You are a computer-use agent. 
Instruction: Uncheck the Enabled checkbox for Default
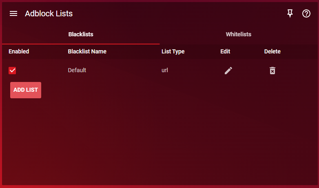coord(12,71)
